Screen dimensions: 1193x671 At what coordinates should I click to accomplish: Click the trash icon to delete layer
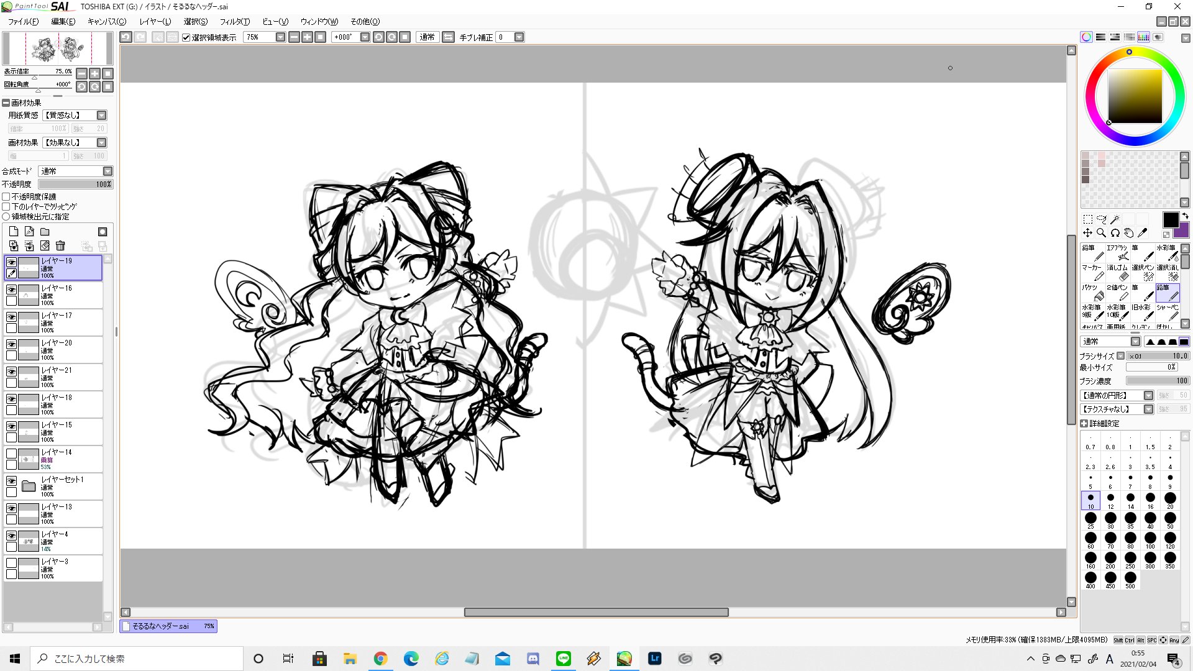60,246
